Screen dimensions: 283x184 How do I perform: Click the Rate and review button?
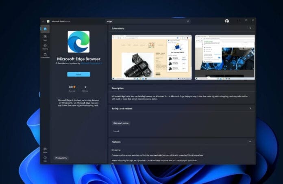pyautogui.click(x=121, y=123)
